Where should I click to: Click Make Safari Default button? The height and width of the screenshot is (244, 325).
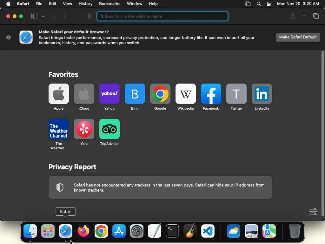click(x=298, y=37)
